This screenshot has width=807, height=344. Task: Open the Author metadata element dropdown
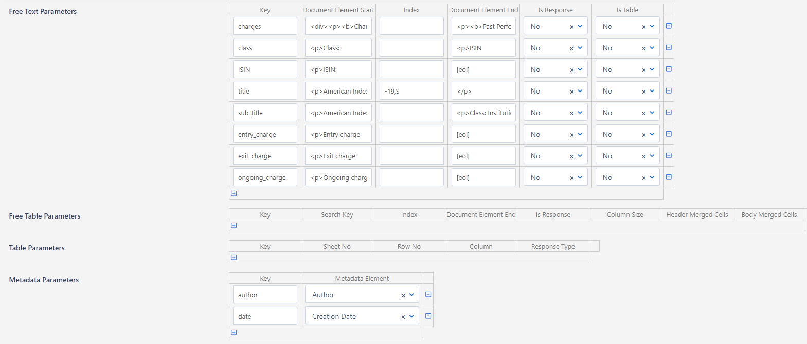411,295
